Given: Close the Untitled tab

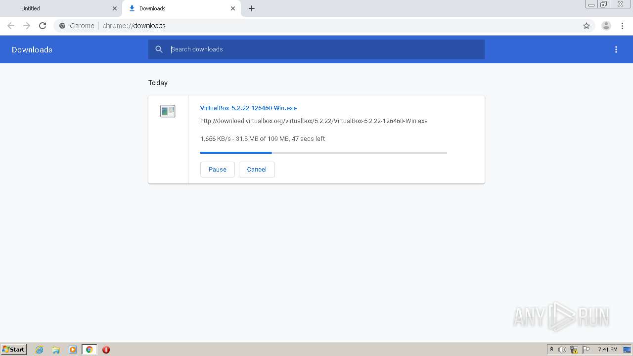Looking at the screenshot, I should 115,8.
